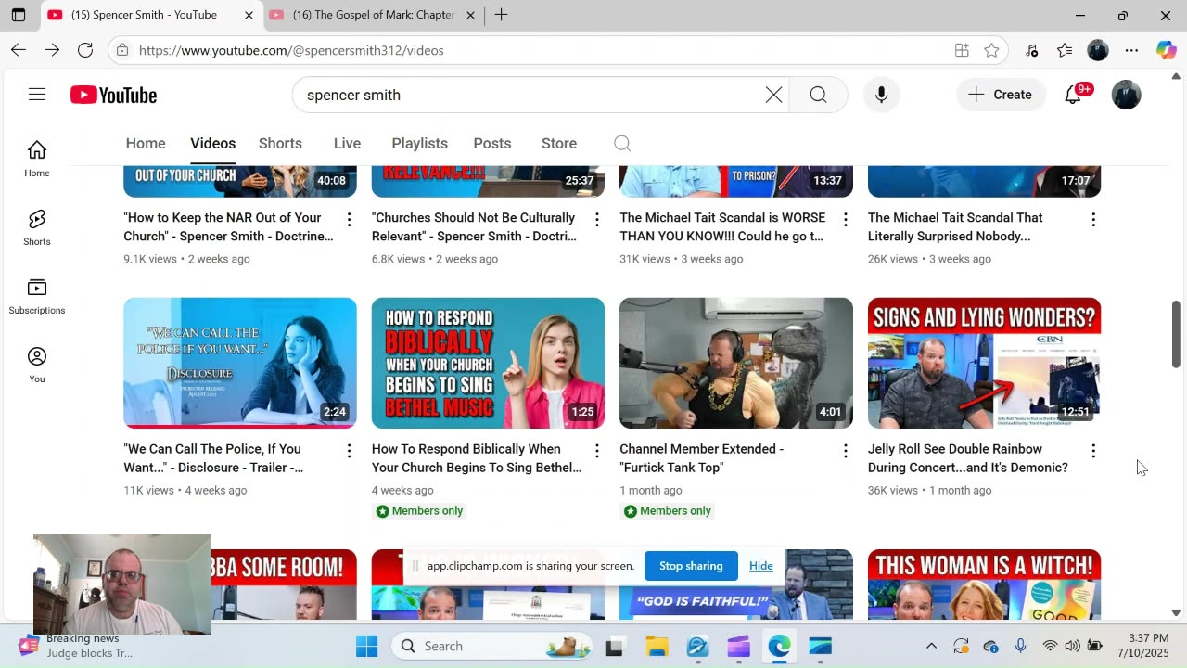The height and width of the screenshot is (668, 1187).
Task: Click the browser back arrow
Action: point(19,50)
